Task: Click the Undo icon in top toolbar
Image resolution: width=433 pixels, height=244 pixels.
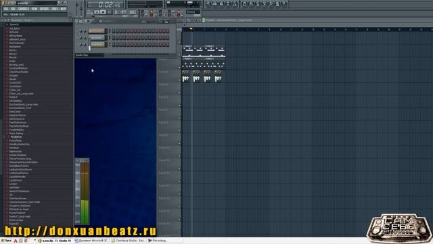Action: pyautogui.click(x=244, y=3)
